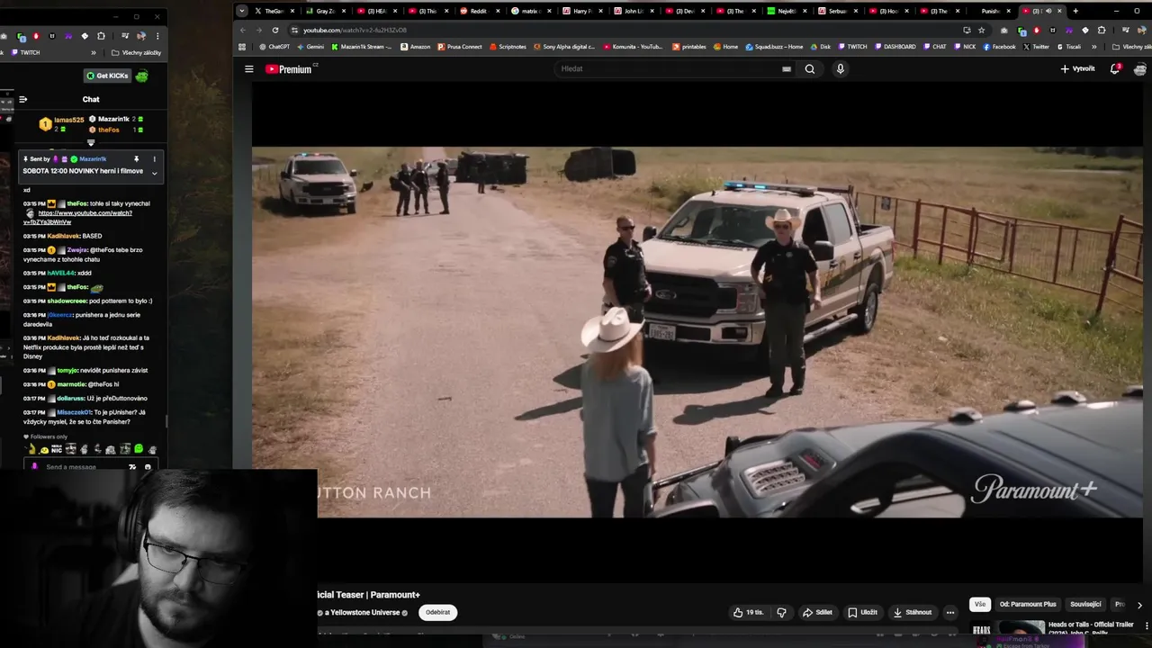Bookmark this page with star icon
The image size is (1152, 648).
(982, 30)
